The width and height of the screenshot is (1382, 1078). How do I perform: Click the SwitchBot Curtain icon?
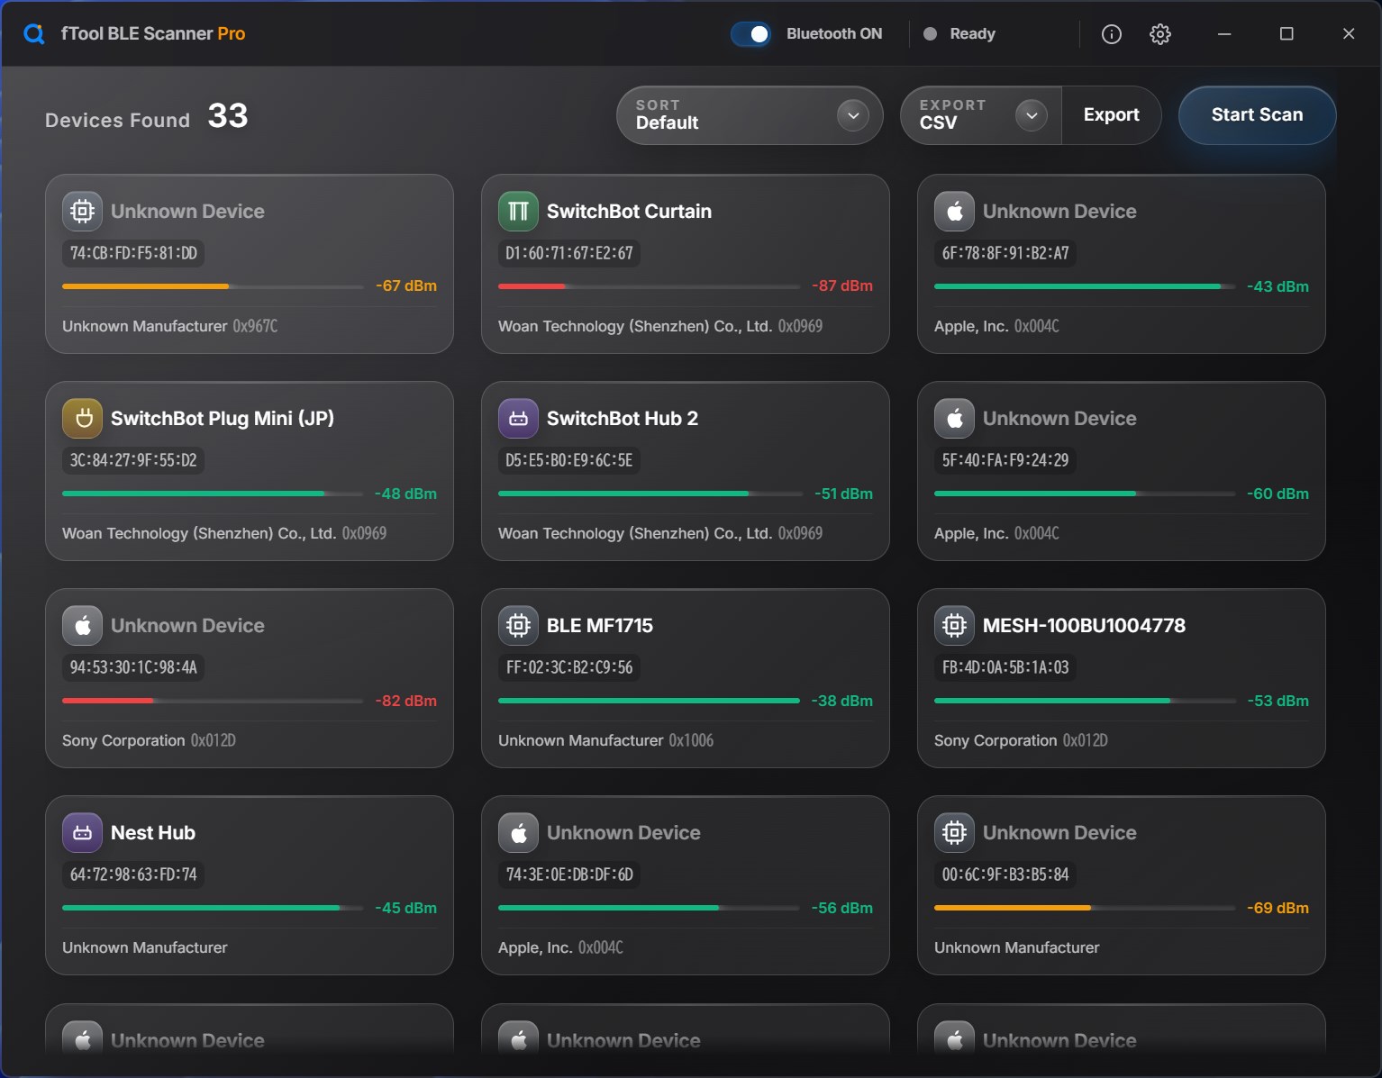click(518, 212)
